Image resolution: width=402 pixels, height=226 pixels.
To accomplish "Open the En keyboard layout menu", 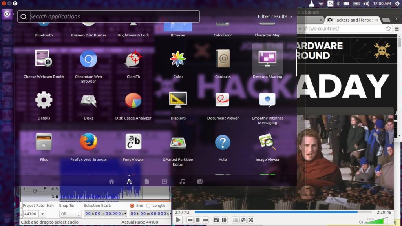I will 331,4.
